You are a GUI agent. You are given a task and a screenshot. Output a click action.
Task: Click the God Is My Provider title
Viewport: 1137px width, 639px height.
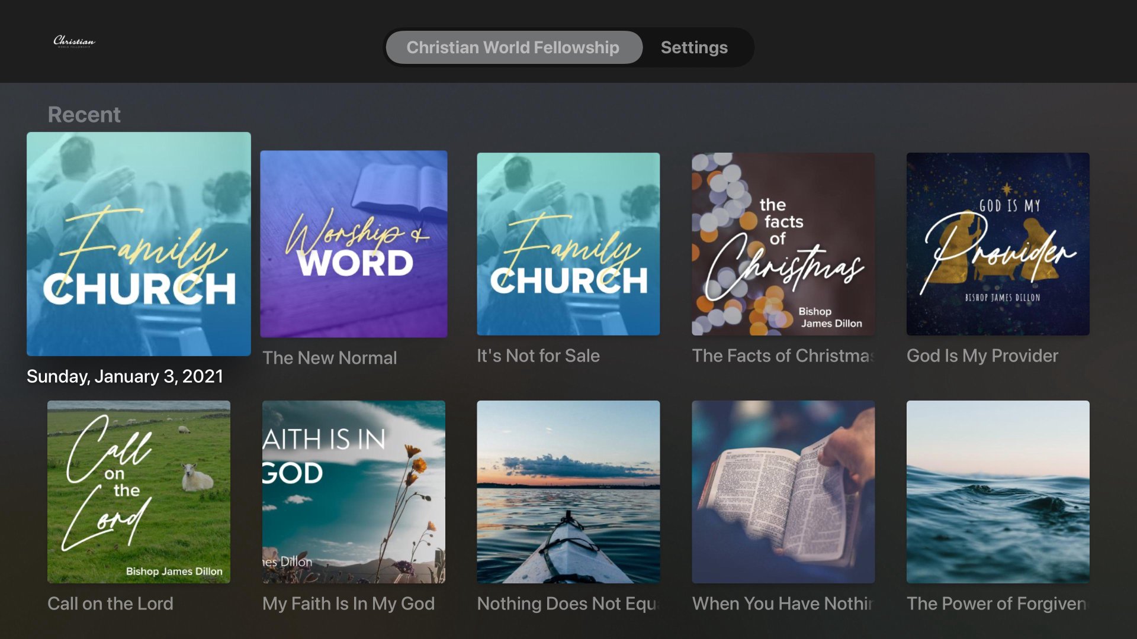[x=982, y=356]
